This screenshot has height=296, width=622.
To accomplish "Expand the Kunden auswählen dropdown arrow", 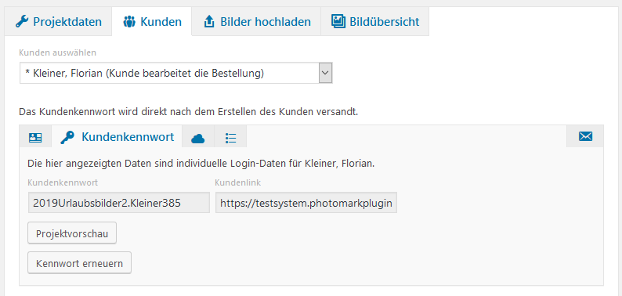I will [x=325, y=73].
